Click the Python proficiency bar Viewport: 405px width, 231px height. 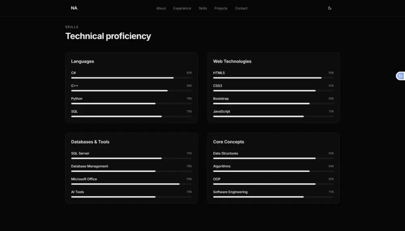tap(132, 104)
